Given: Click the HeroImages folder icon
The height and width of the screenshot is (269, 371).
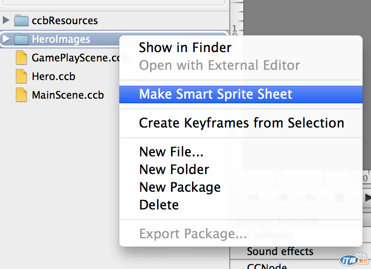Looking at the screenshot, I should tap(21, 39).
